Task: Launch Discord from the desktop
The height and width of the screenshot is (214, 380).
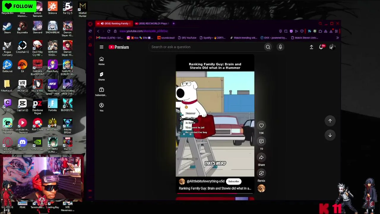Action: coord(23,144)
